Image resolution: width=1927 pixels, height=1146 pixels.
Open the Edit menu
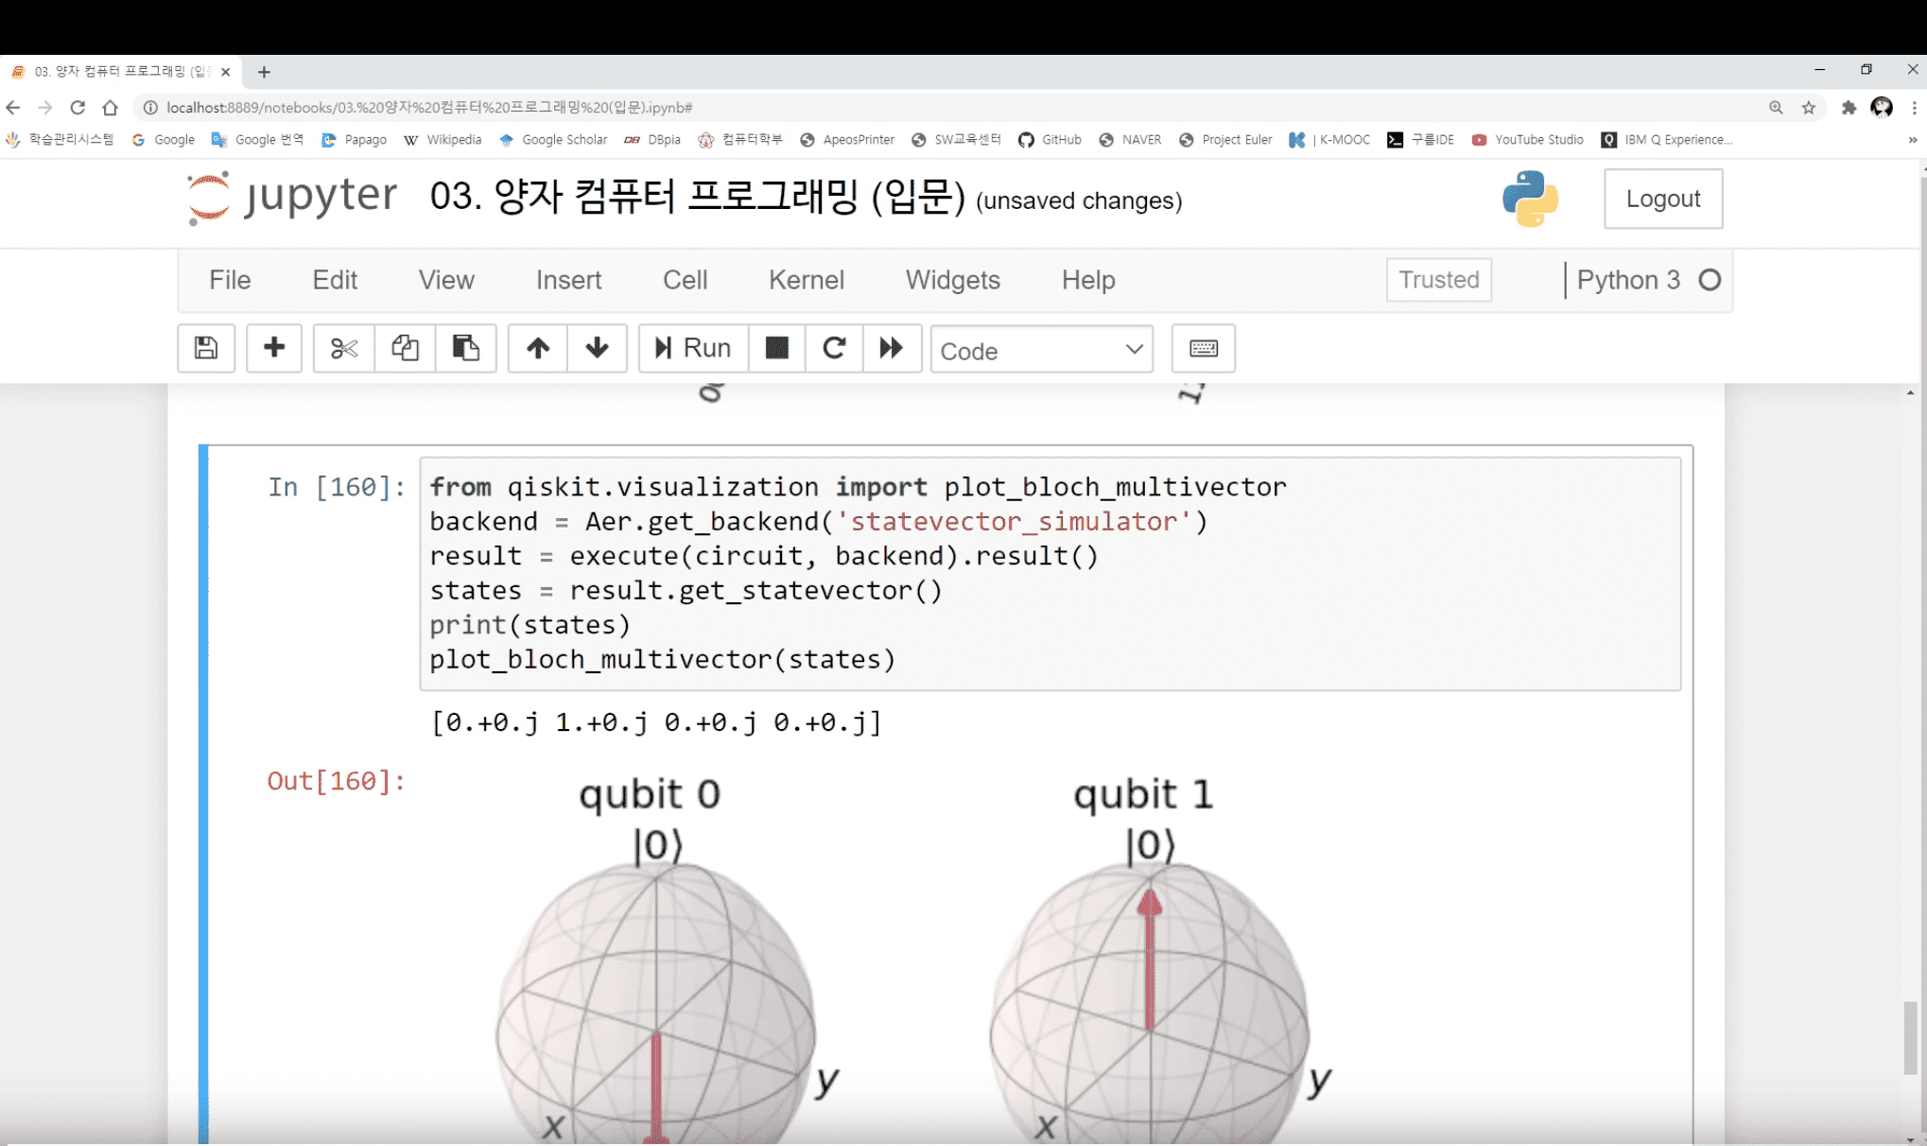(x=335, y=280)
